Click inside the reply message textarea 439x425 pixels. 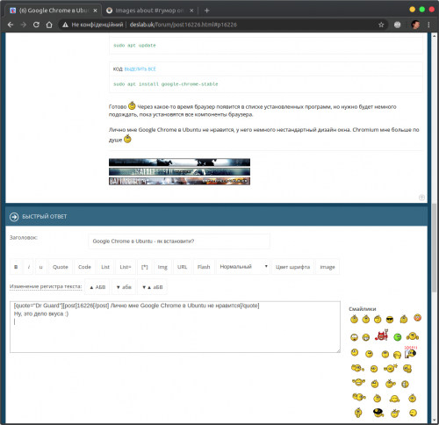175,327
